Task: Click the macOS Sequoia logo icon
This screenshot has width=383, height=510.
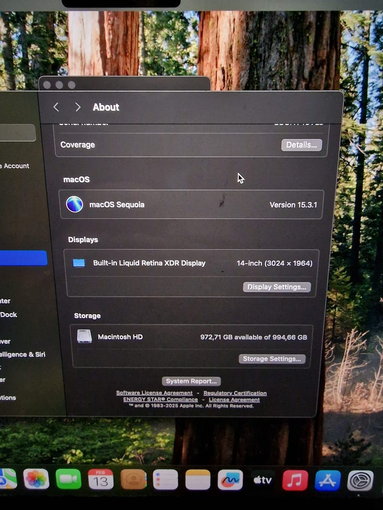Action: pyautogui.click(x=75, y=204)
